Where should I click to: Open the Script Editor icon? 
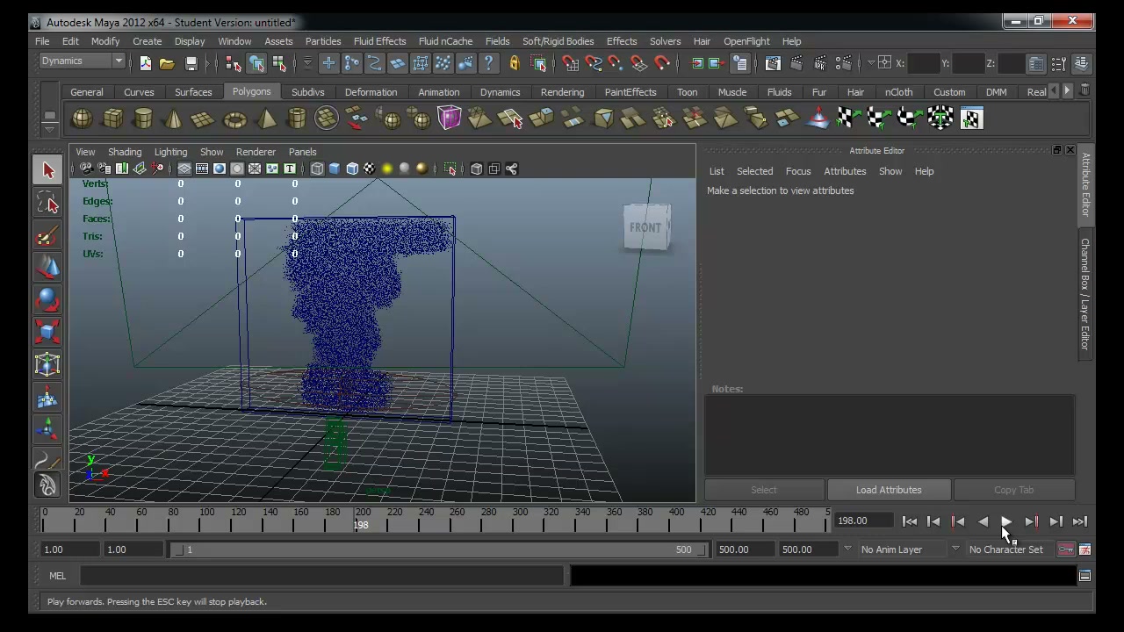(x=1084, y=576)
